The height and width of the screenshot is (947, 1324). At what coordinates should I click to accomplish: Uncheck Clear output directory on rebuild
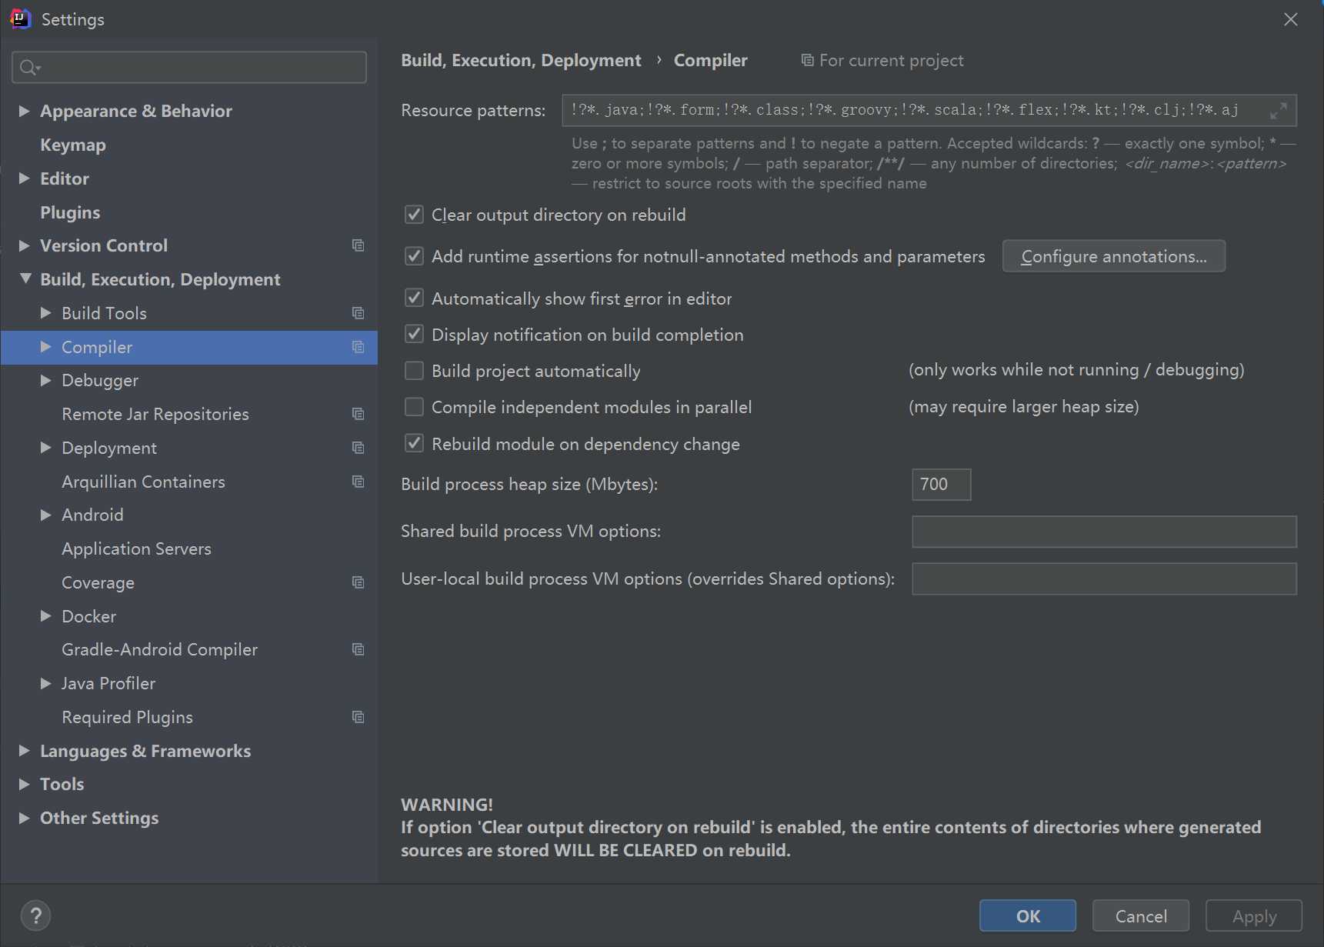point(414,215)
